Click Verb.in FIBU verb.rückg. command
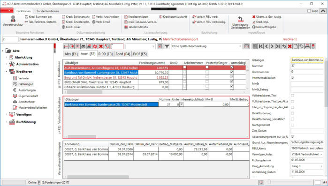Image resolution: width=328 pixels, height=186 pixels. point(209,22)
